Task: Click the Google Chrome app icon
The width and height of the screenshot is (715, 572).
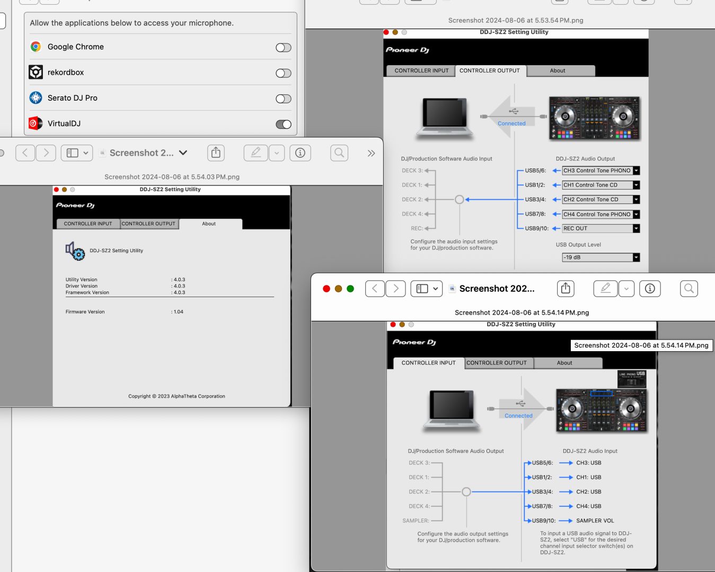Action: [36, 47]
